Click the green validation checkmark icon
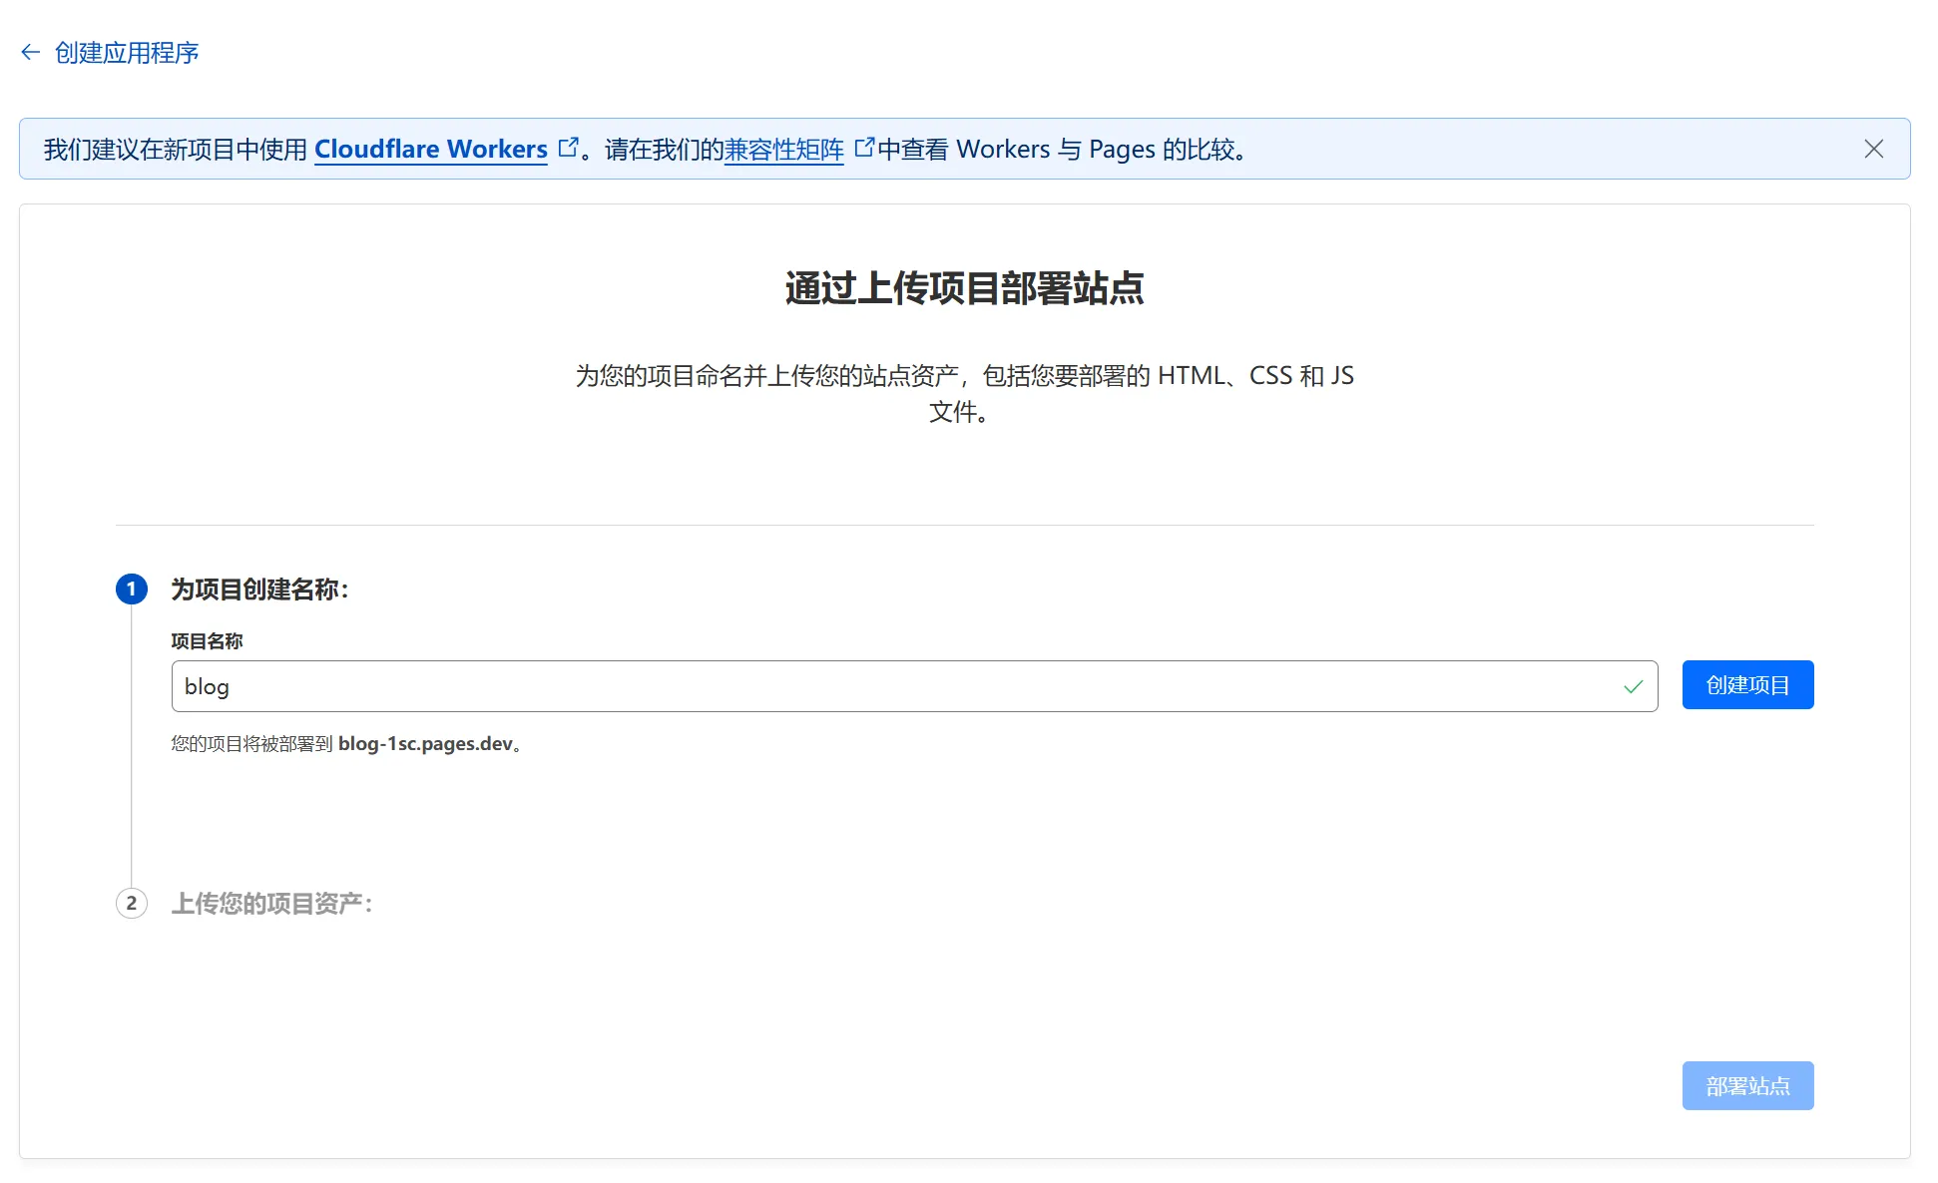1938x1183 pixels. 1633,686
